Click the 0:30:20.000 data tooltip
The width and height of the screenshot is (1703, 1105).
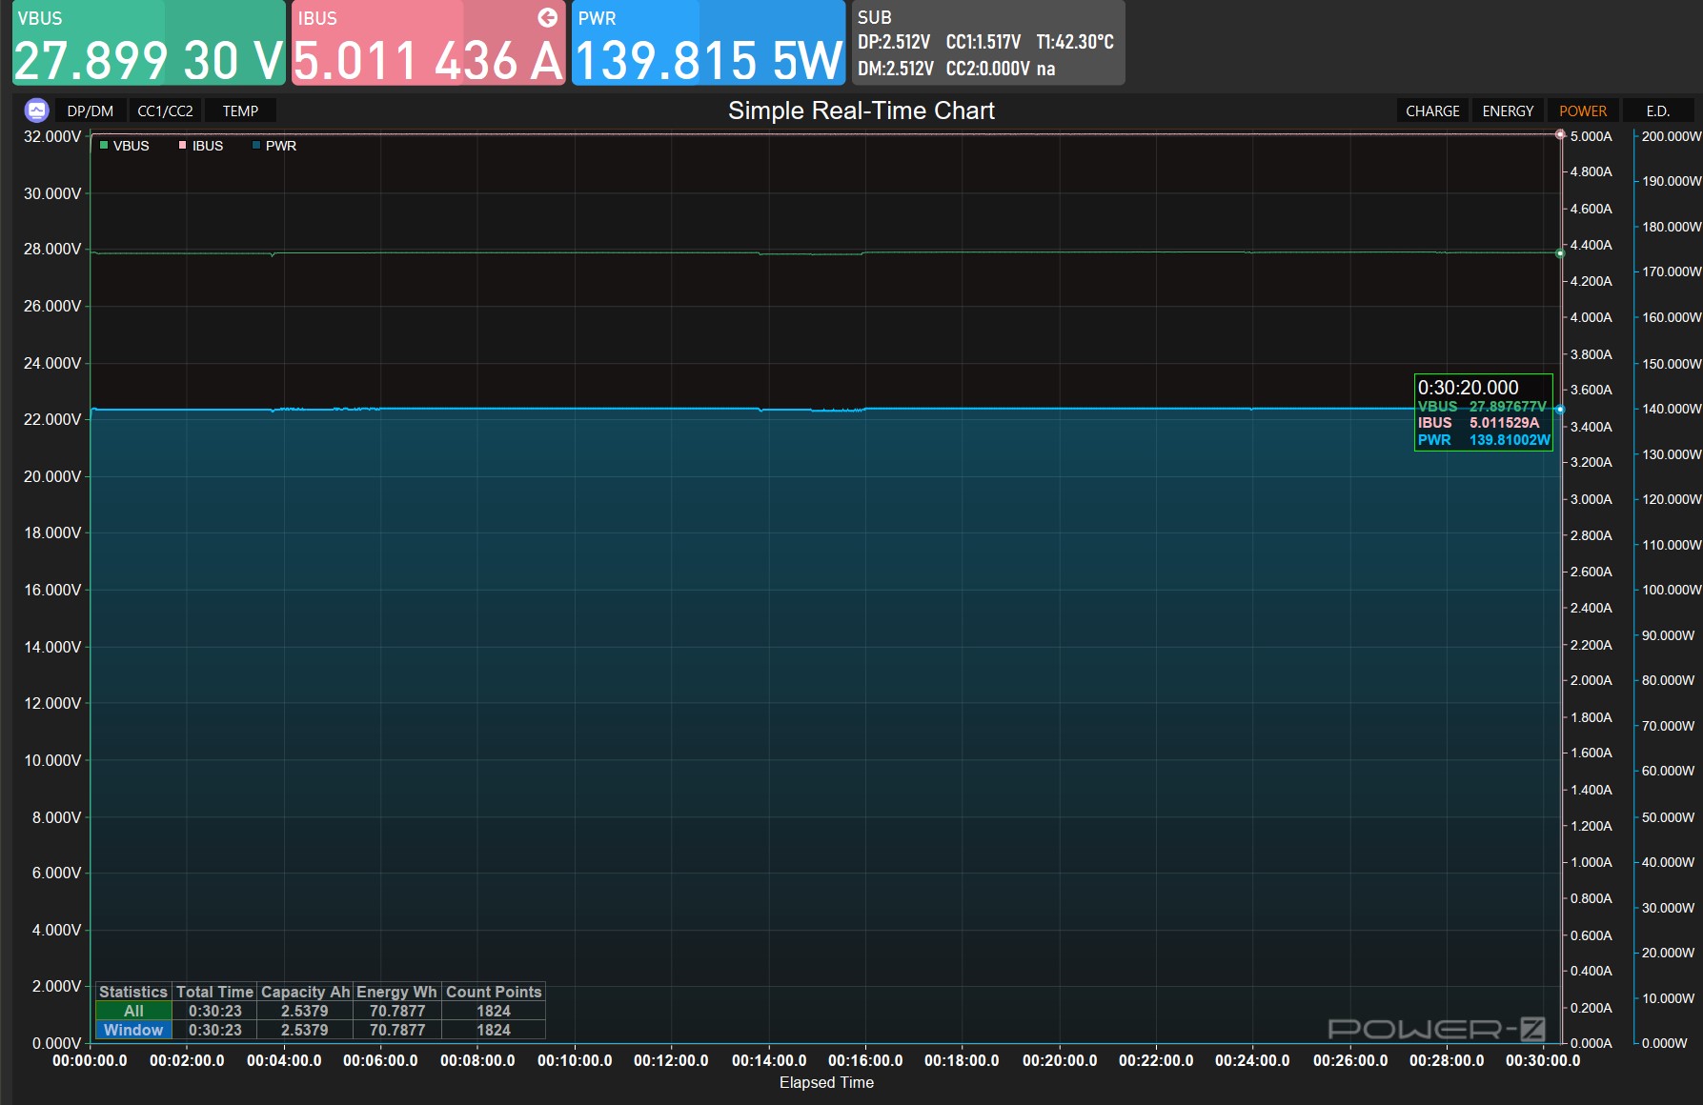point(1483,412)
